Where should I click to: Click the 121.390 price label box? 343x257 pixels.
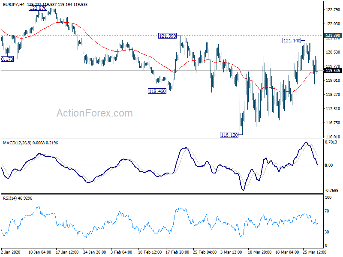click(167, 36)
